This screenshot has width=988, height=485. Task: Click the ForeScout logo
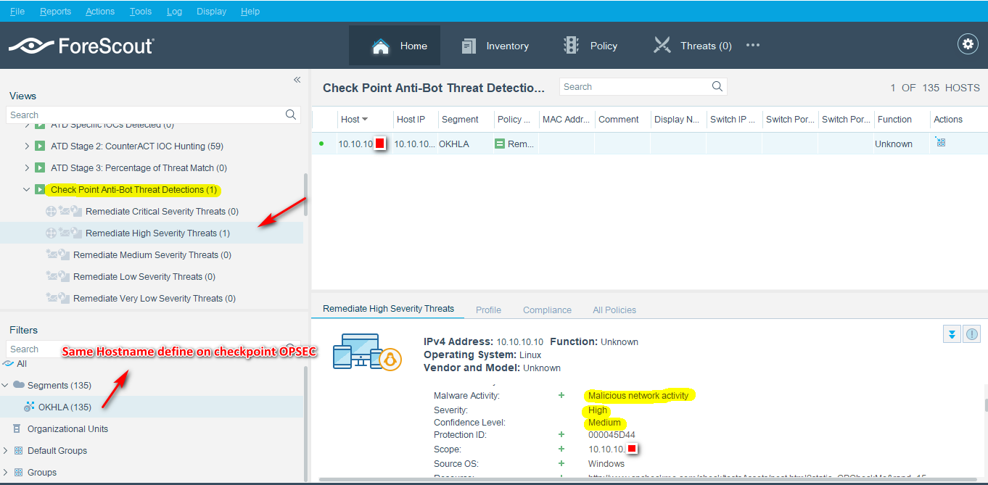81,45
